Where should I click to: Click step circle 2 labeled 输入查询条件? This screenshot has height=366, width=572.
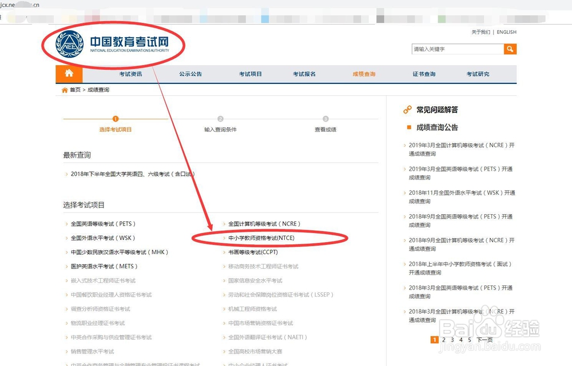click(x=221, y=119)
